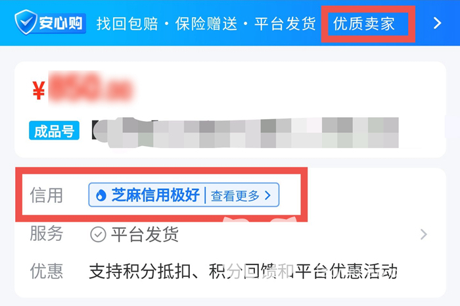The image size is (460, 306).
Task: Expand the 服务 row right chevron
Action: pos(424,234)
